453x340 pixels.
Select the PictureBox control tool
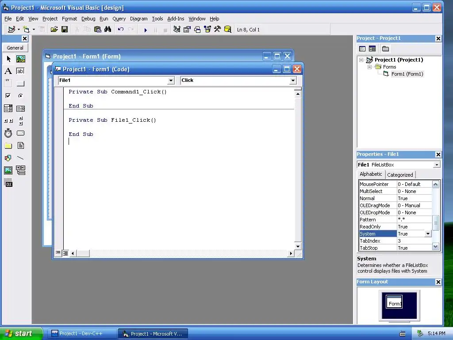click(20, 59)
